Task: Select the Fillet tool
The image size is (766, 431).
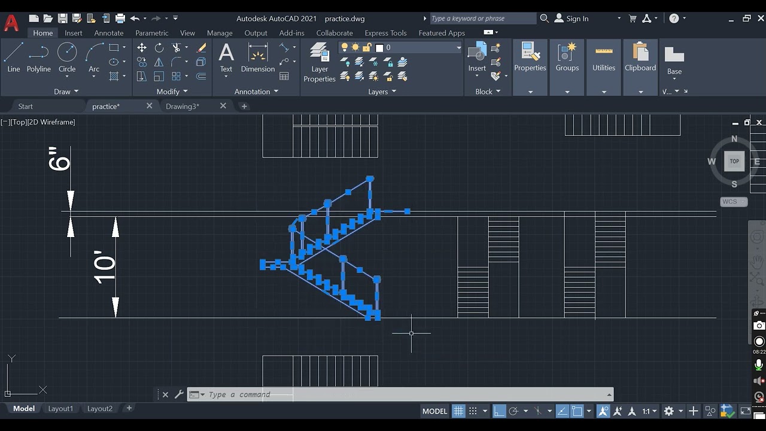Action: (x=176, y=62)
